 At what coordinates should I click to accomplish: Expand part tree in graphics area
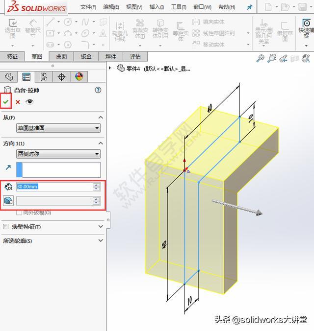pyautogui.click(x=110, y=68)
